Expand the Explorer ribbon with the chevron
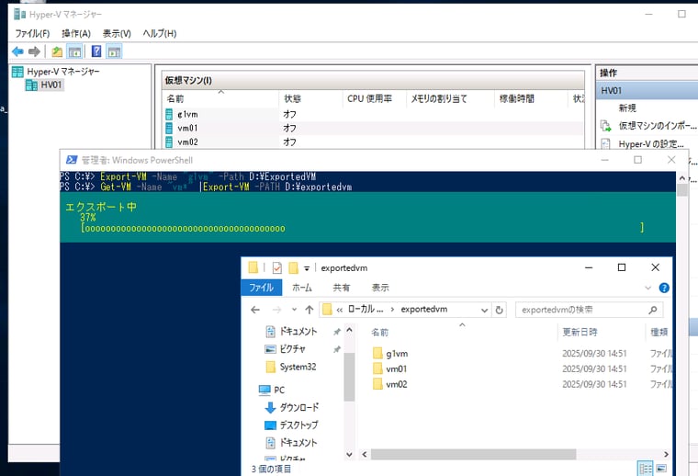This screenshot has width=698, height=476. [x=647, y=289]
